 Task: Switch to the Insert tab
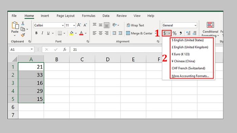click(45, 16)
